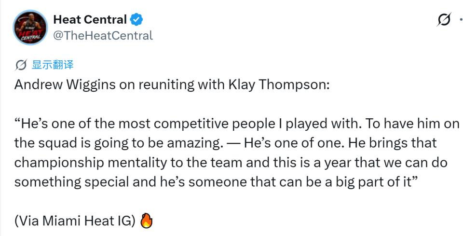Viewport: 463px width, 236px height.
Task: Click the small Grok icon beside translation
Action: 21,65
